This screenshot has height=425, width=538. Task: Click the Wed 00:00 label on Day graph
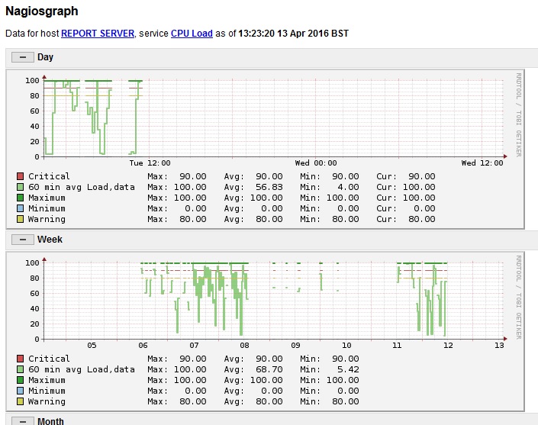click(316, 163)
